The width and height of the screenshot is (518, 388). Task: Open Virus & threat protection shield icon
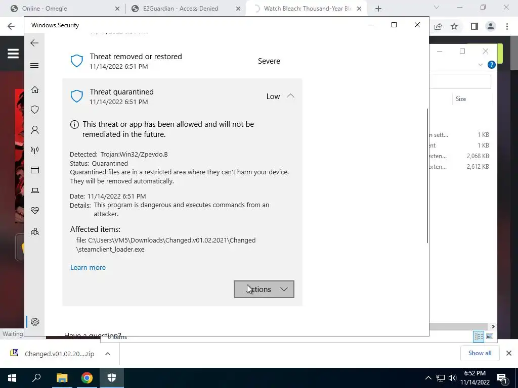point(35,110)
